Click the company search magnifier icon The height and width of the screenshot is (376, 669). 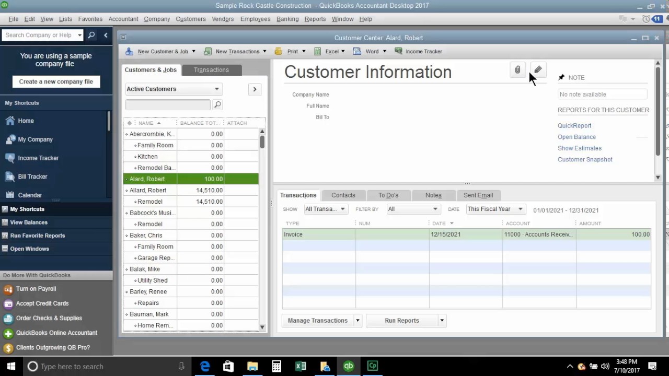tap(91, 35)
